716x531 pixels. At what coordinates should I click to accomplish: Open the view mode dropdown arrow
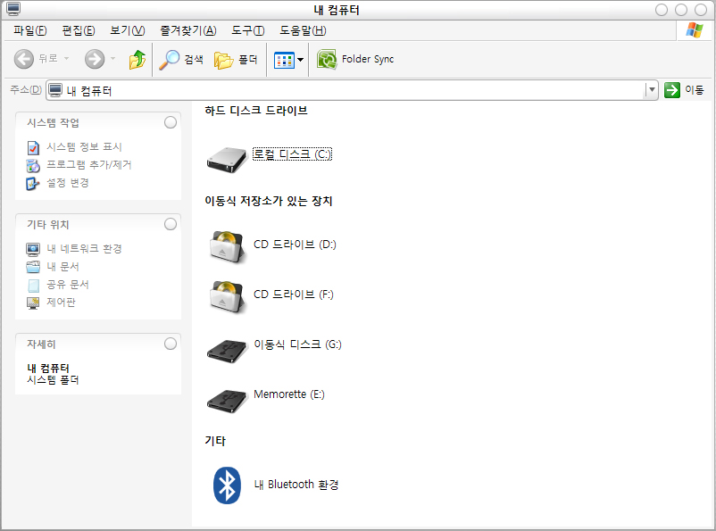(x=301, y=60)
